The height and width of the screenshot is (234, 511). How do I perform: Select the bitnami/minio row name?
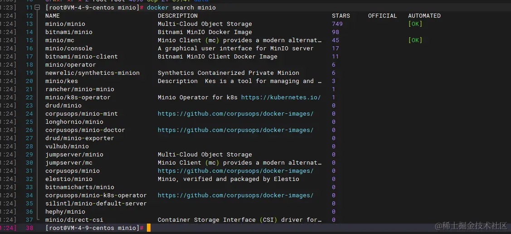tap(69, 32)
